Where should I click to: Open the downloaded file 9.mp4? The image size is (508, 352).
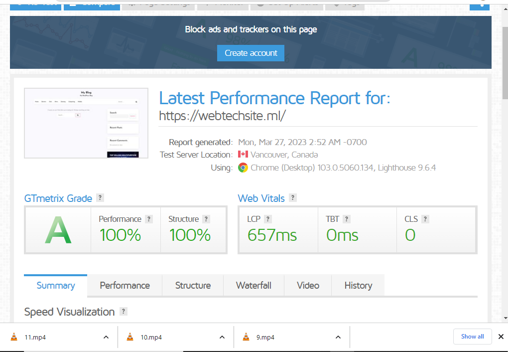265,338
